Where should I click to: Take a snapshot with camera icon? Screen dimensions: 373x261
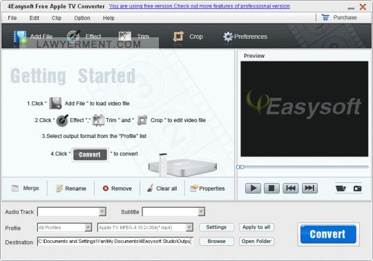click(357, 188)
